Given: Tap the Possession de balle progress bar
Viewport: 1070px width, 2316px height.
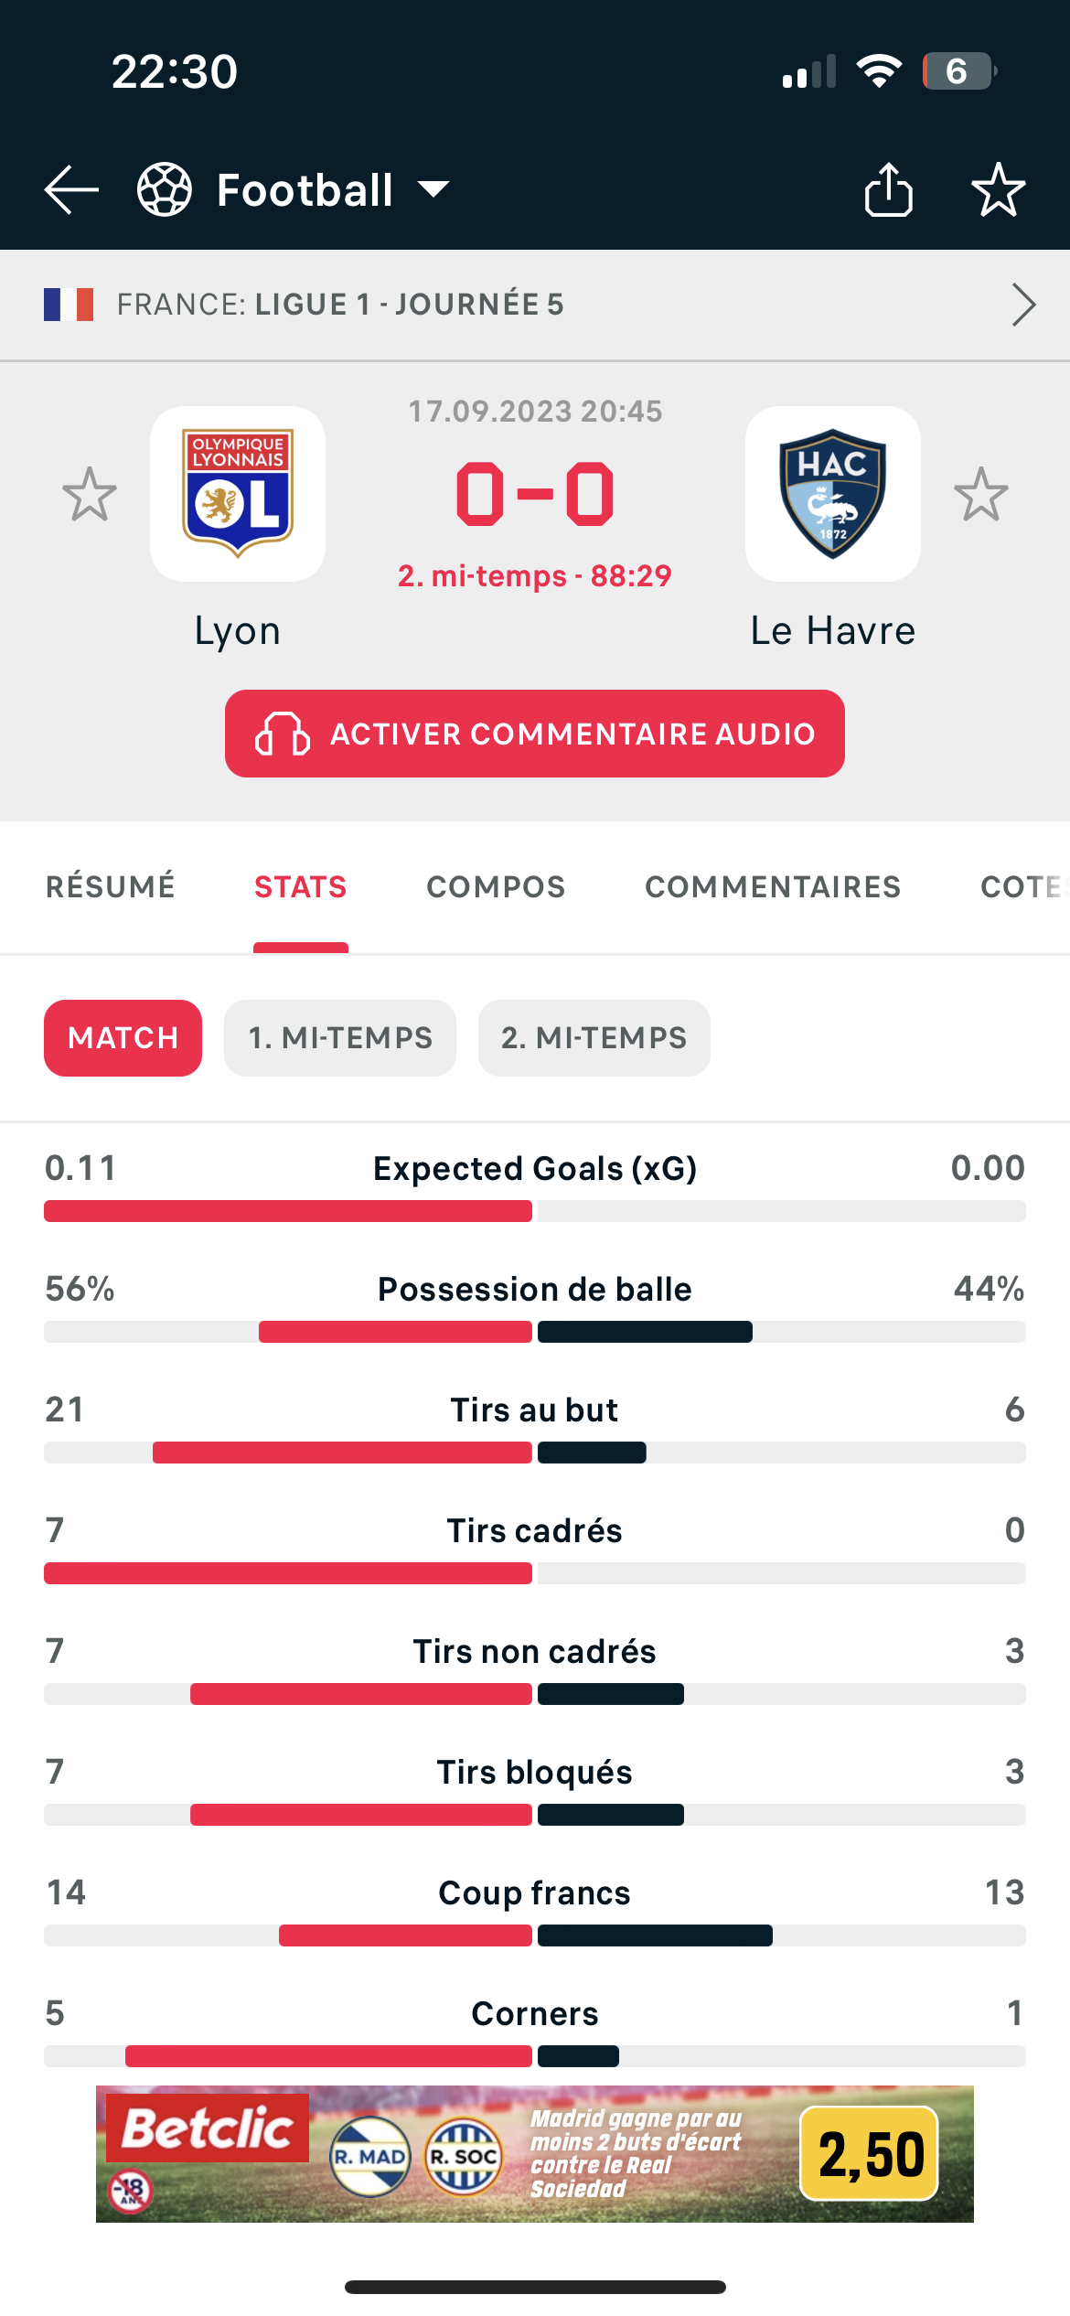Looking at the screenshot, I should [x=535, y=1332].
